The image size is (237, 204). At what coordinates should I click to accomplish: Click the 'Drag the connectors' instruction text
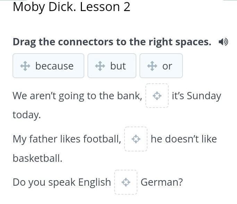(112, 42)
